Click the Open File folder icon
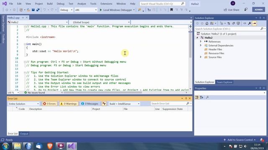The width and height of the screenshot is (268, 150). 28,10
